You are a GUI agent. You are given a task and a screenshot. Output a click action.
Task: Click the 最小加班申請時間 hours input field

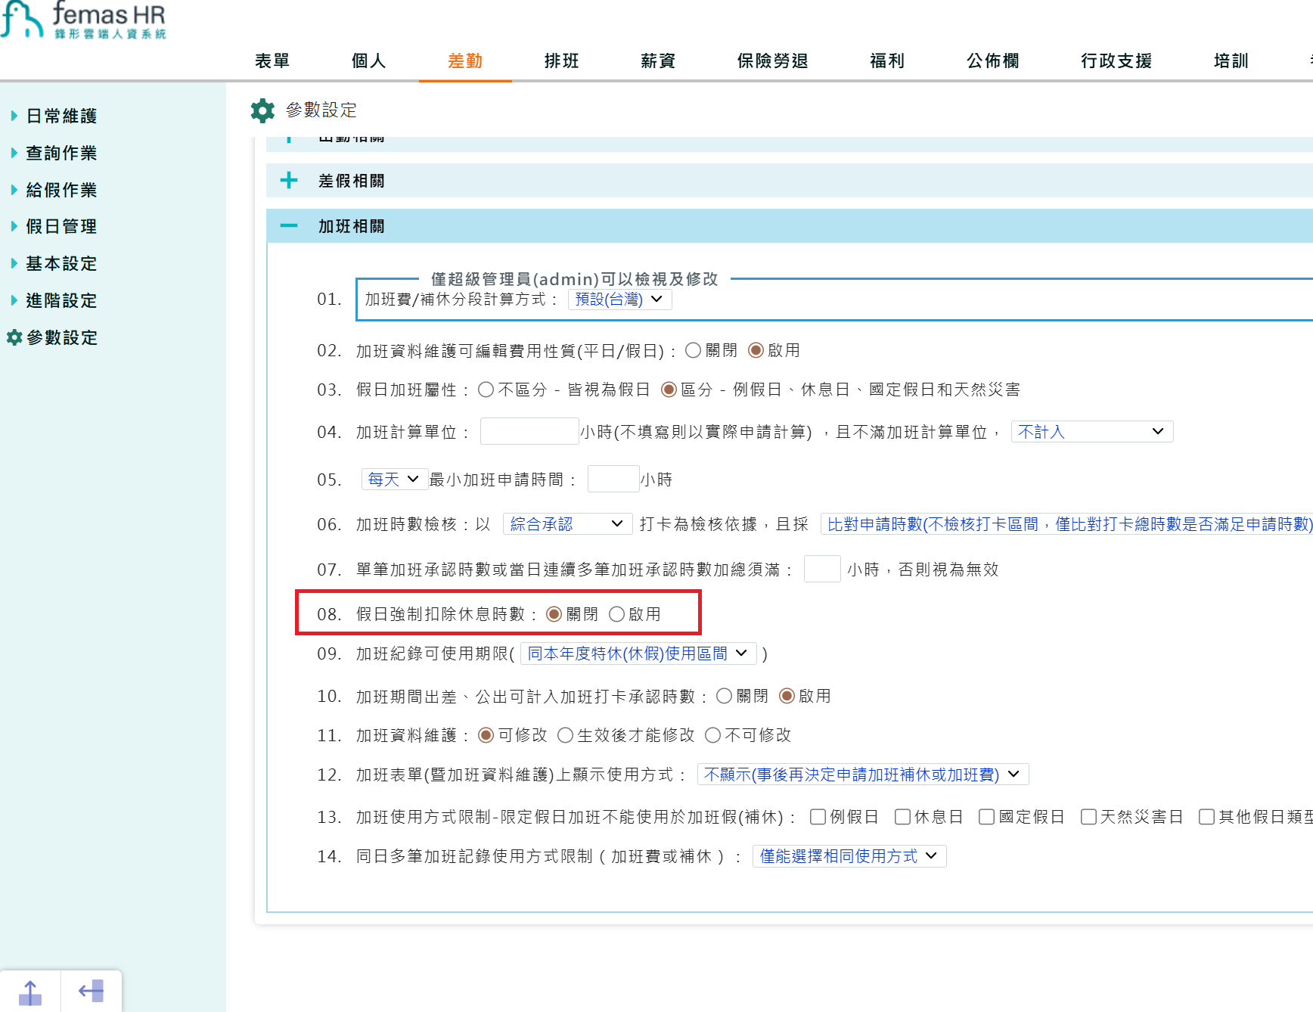613,479
